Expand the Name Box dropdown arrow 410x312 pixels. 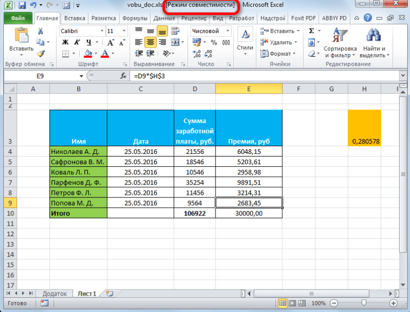(x=81, y=76)
